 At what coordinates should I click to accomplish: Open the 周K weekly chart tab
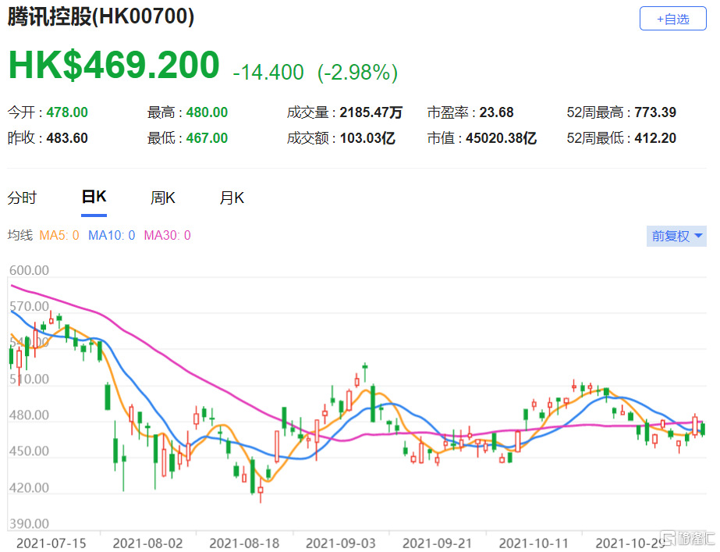(x=162, y=198)
